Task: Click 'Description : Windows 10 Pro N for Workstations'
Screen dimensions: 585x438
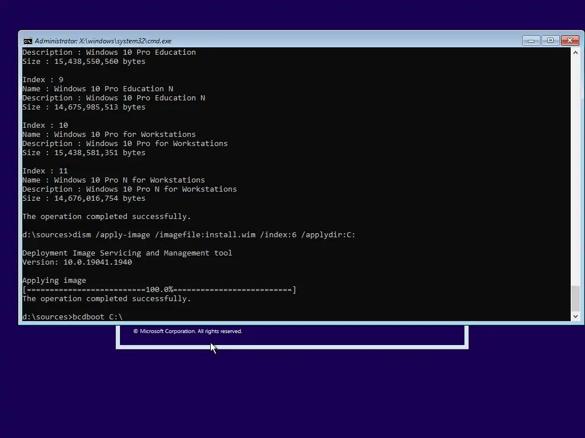Action: coord(130,189)
